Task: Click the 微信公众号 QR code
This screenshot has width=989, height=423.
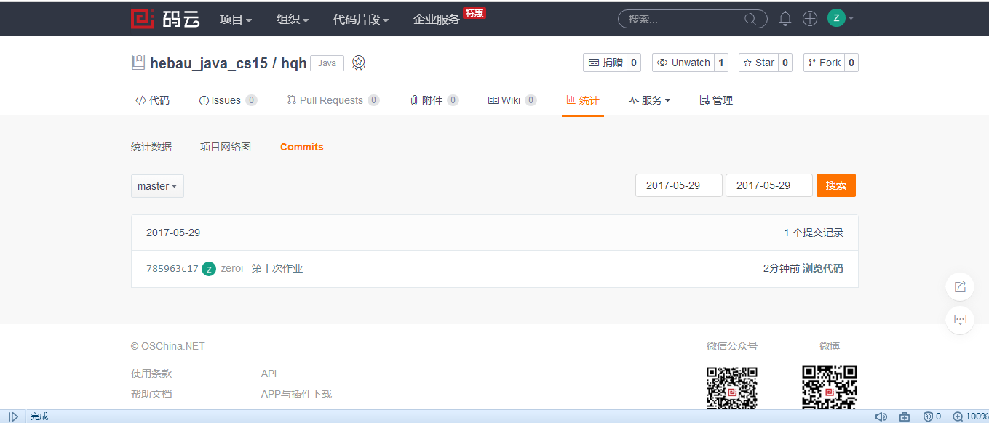Action: point(732,387)
